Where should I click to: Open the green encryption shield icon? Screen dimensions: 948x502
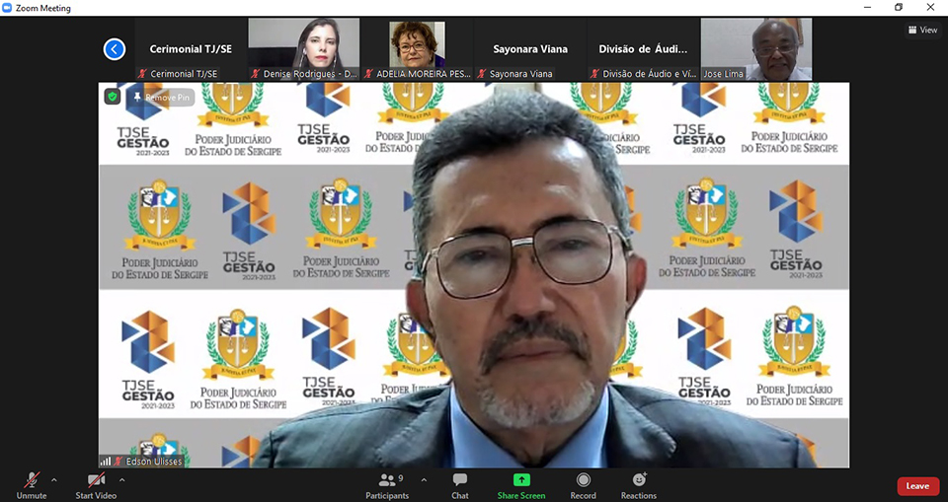pos(113,97)
